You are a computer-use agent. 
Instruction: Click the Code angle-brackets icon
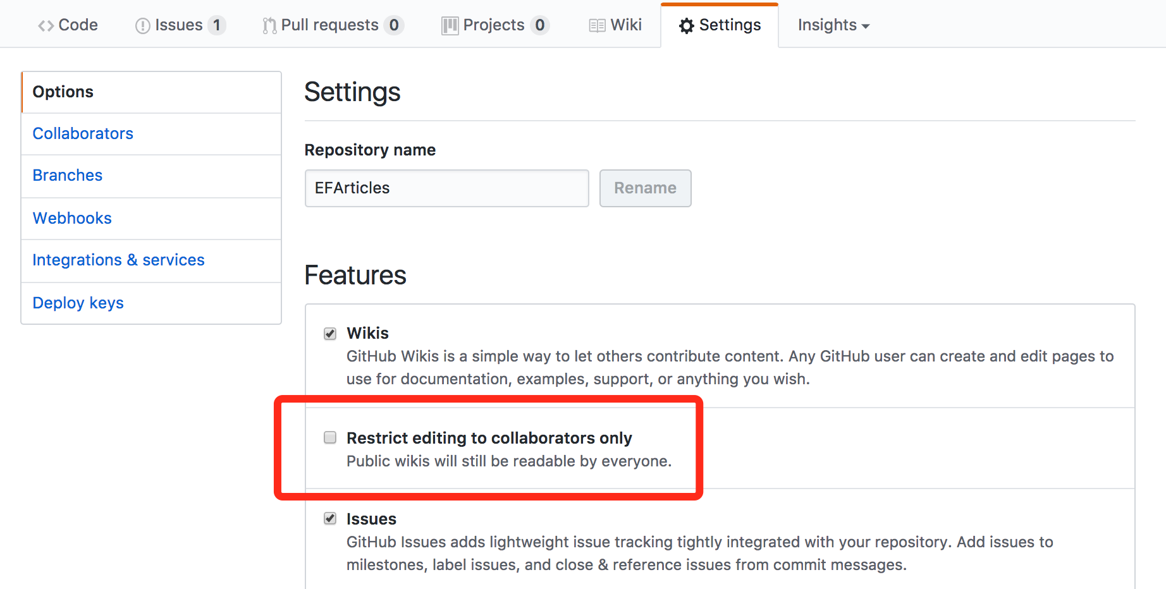point(46,25)
